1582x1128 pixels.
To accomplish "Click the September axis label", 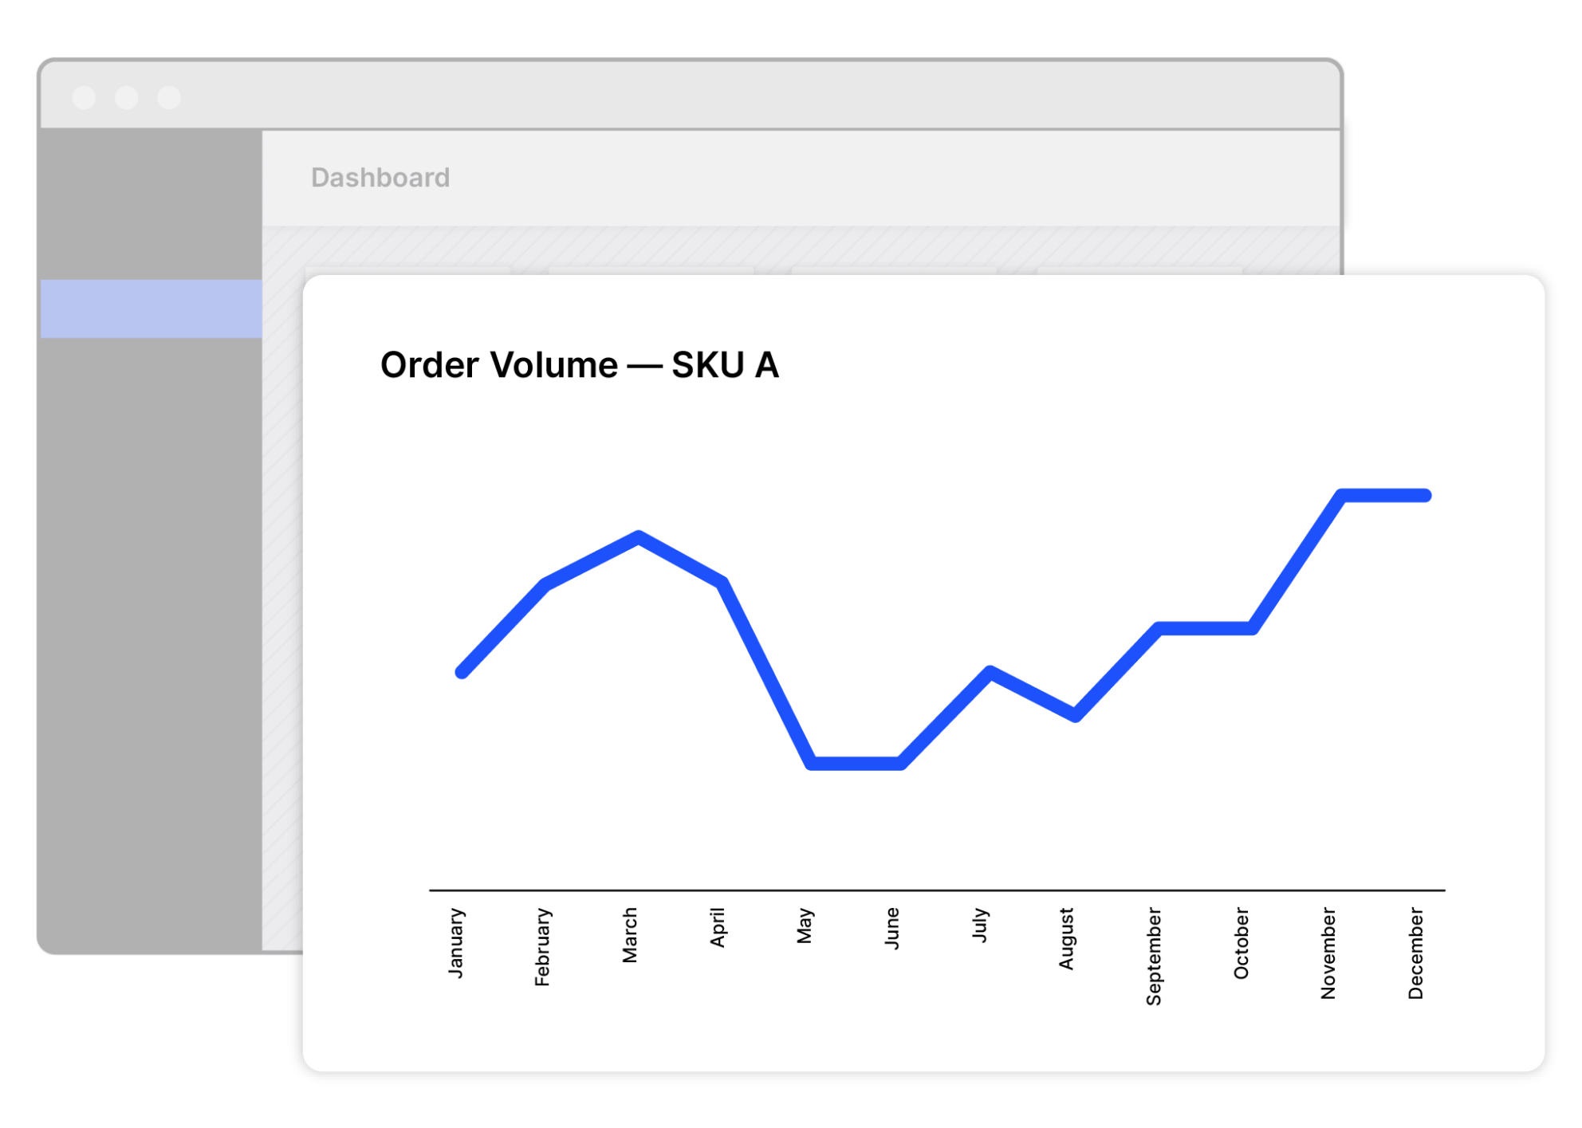I will coord(1154,956).
